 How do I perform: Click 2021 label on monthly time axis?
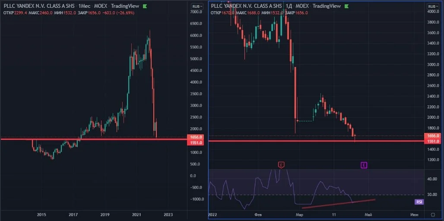pyautogui.click(x=137, y=215)
